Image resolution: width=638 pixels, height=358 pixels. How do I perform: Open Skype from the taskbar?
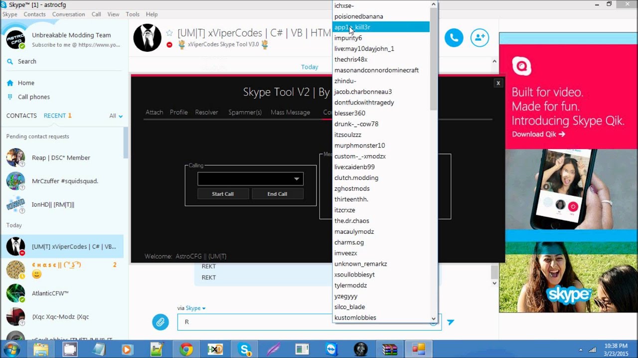click(x=245, y=350)
